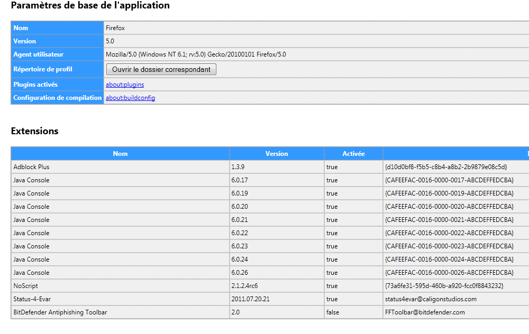Select Java Console name in 6.0.19 row
This screenshot has height=334, width=529.
(31, 193)
